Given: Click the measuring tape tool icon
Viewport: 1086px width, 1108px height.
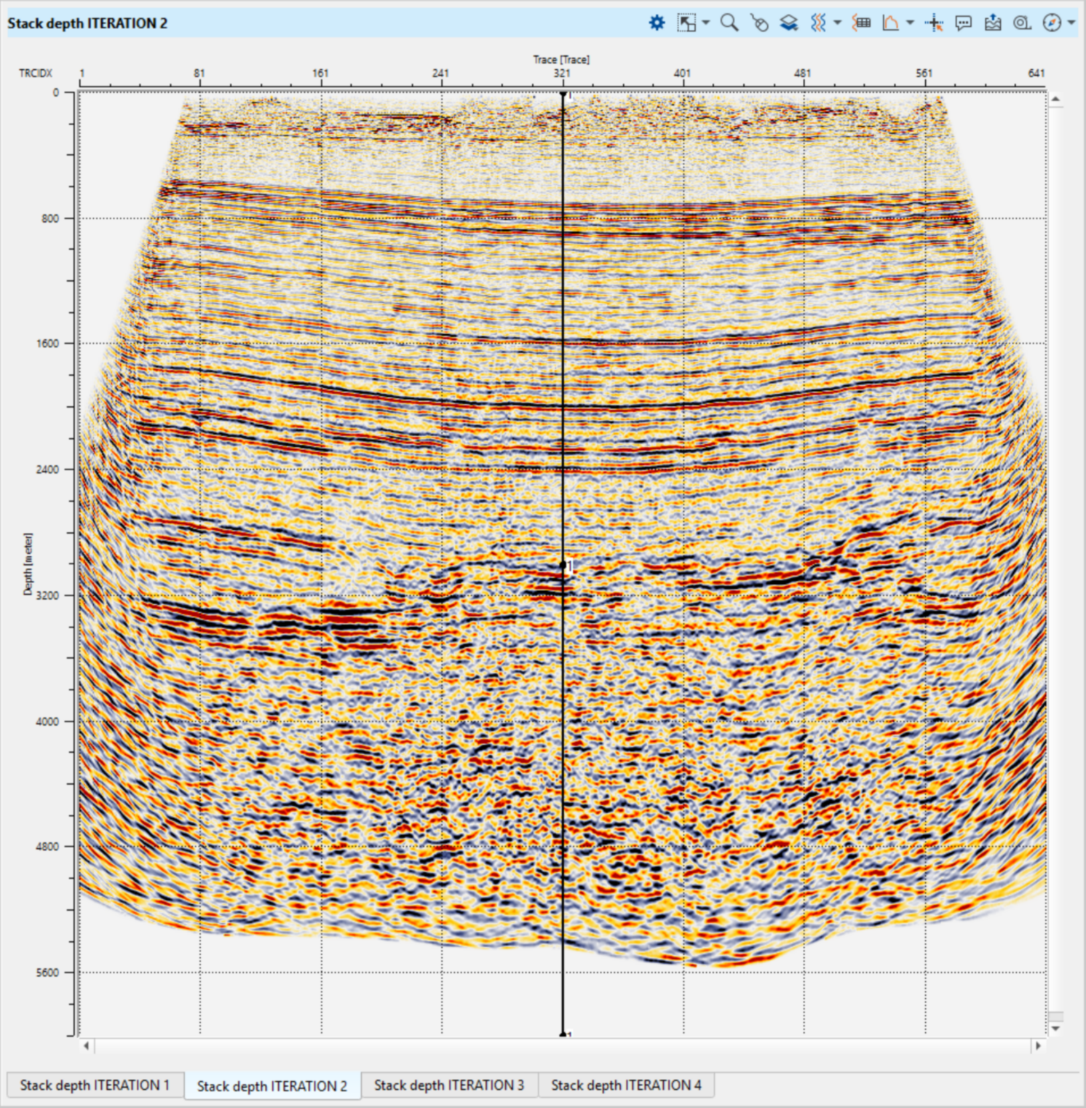Looking at the screenshot, I should (x=1022, y=23).
